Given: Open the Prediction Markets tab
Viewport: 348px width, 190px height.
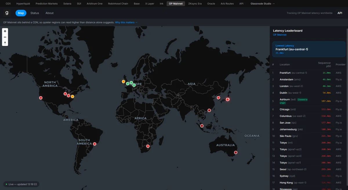Looking at the screenshot, I should tap(47, 4).
